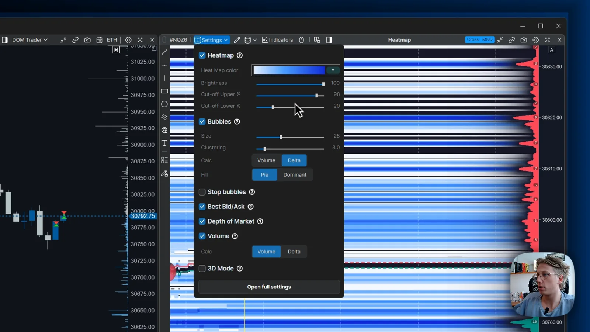
Task: Click the Heat Map color gradient swatch
Action: (289, 70)
